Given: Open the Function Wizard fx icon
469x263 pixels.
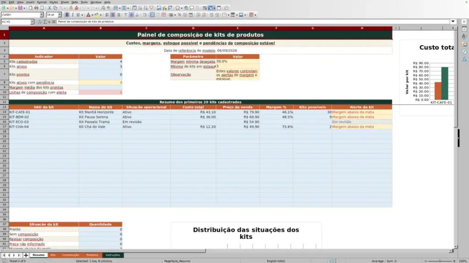Looking at the screenshot, I should pos(39,22).
